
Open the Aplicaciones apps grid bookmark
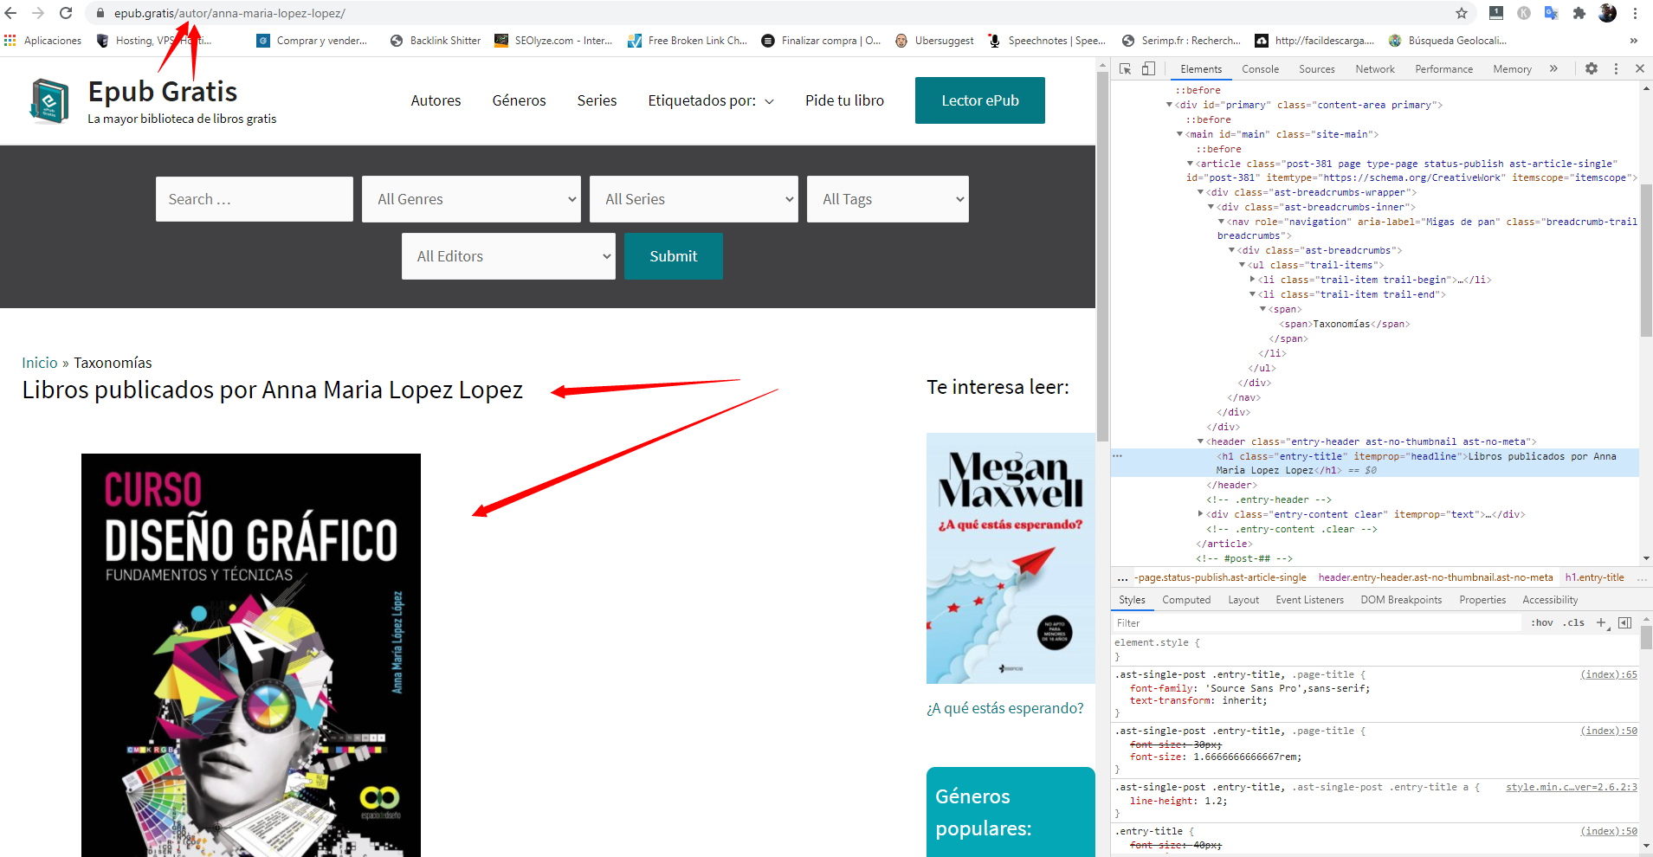click(42, 41)
